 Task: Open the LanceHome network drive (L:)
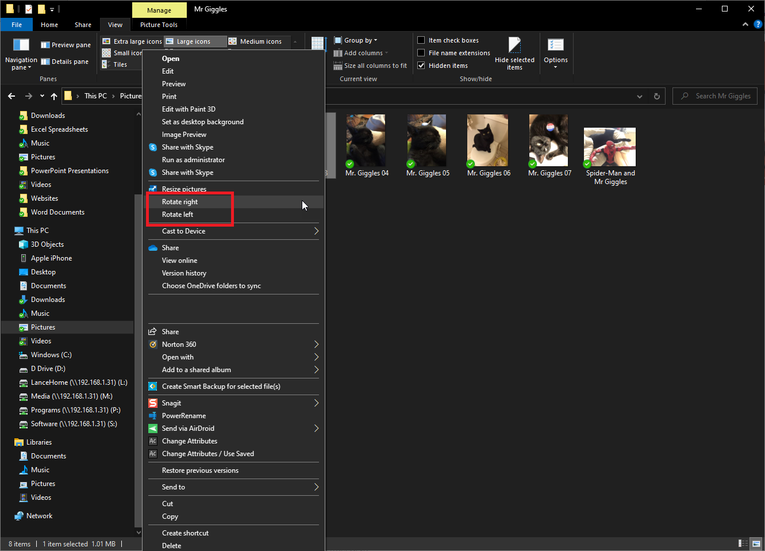(x=79, y=382)
